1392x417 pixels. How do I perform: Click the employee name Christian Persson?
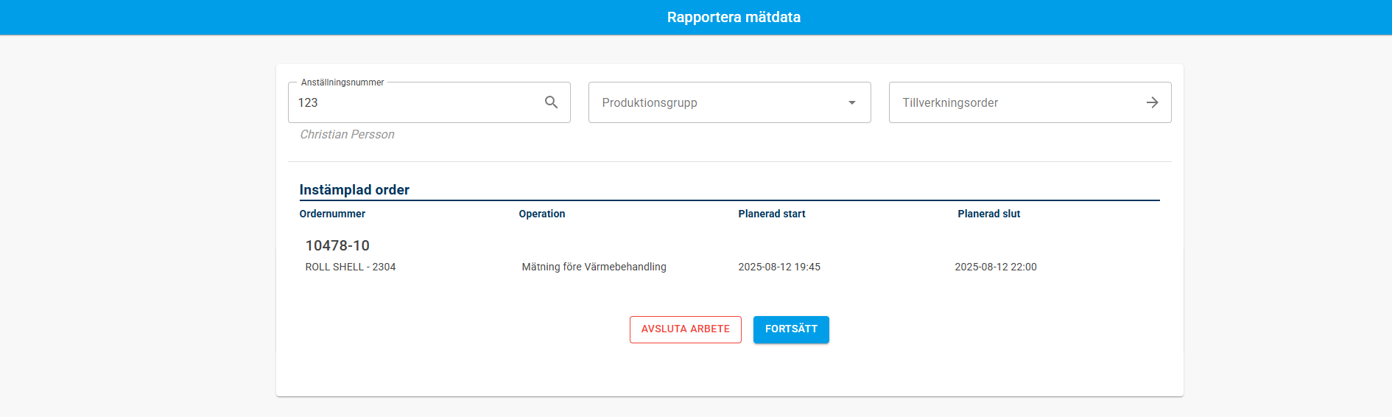347,134
